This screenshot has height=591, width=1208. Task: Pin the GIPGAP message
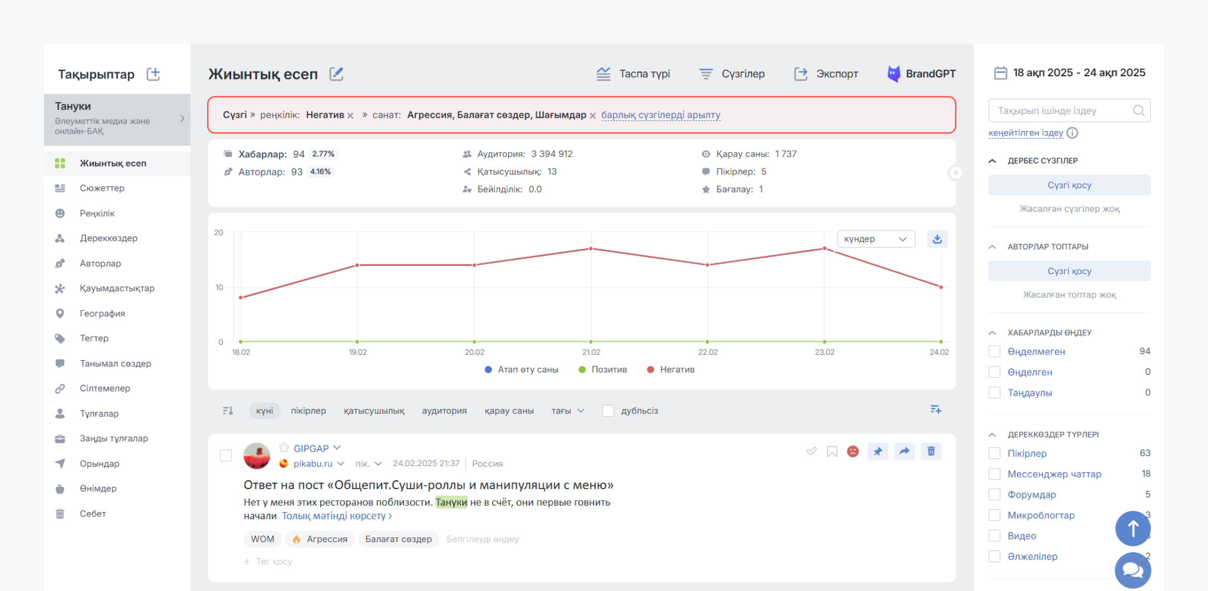coord(878,451)
